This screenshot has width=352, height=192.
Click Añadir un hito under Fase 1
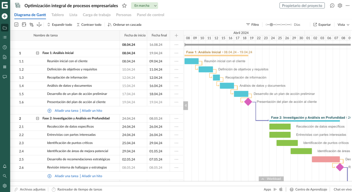(92, 110)
